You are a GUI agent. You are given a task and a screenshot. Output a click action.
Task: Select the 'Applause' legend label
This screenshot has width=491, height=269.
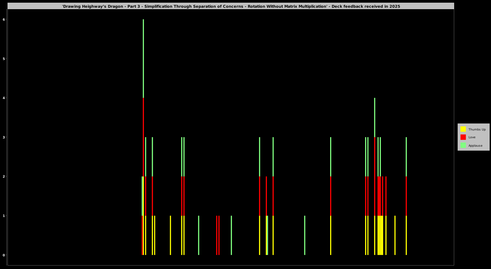tap(475, 146)
